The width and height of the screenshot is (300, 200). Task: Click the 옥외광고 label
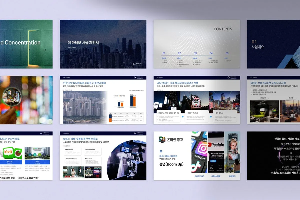tap(232, 176)
